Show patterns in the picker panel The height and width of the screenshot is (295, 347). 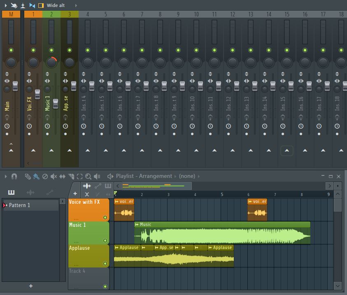pyautogui.click(x=11, y=192)
